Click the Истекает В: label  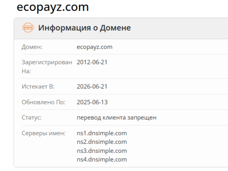[38, 87]
